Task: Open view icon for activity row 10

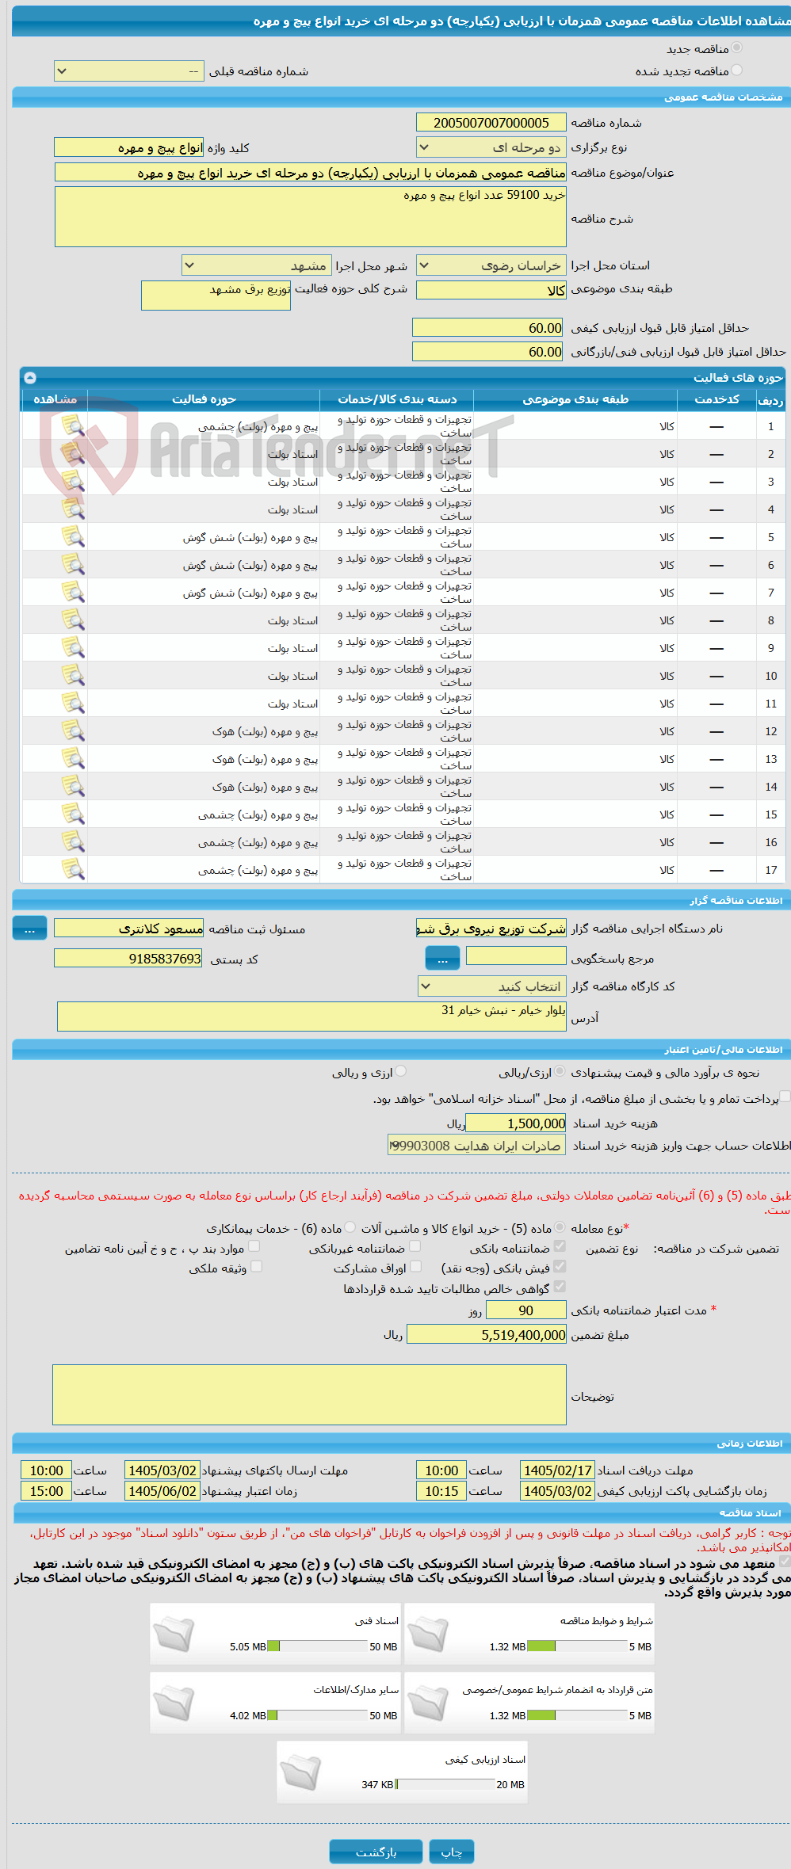Action: click(73, 675)
